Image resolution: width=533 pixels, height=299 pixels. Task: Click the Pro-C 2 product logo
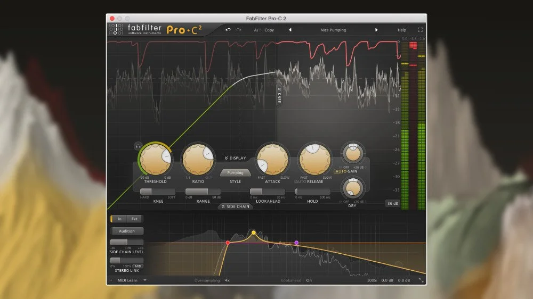point(184,30)
